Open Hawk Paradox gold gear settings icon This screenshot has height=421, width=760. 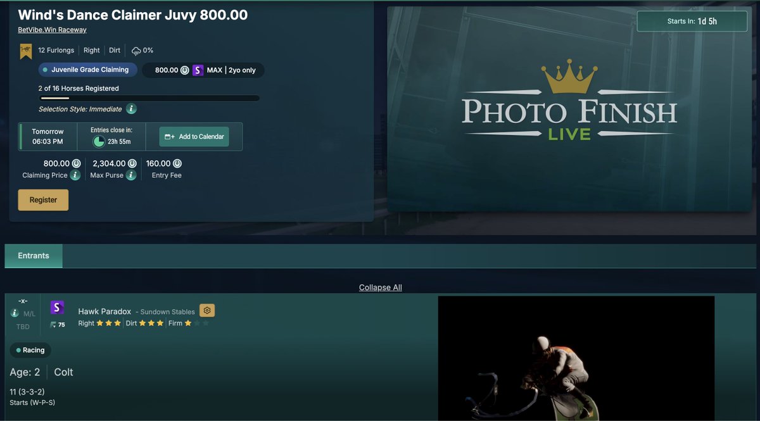(x=207, y=310)
